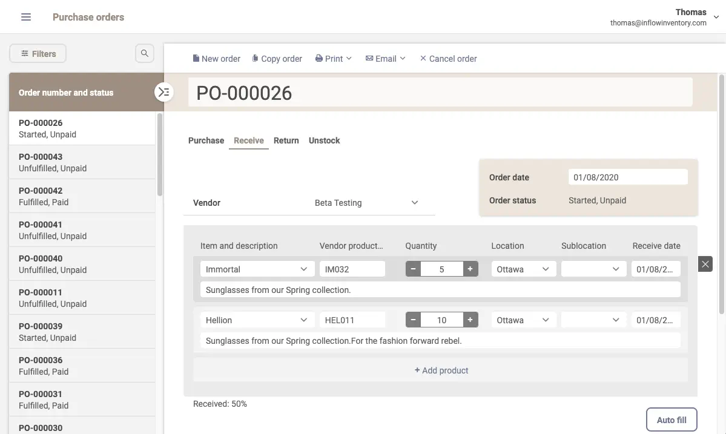Collapse the order list sidebar panel
The width and height of the screenshot is (726, 434).
pos(163,92)
